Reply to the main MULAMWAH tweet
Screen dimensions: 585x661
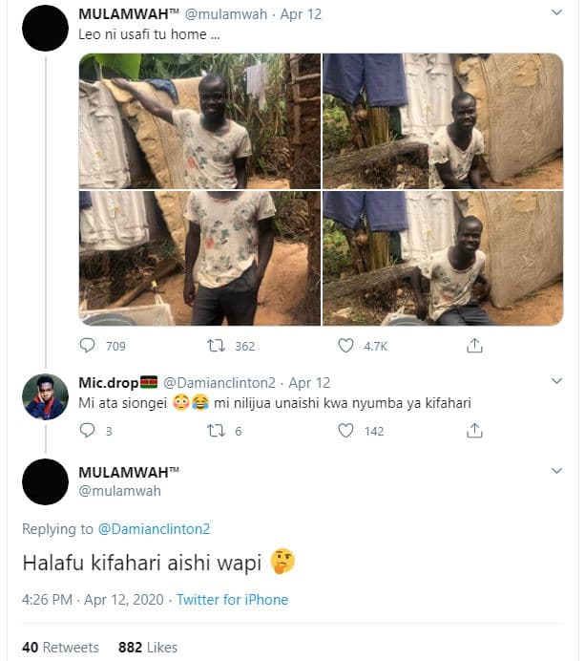[x=88, y=346]
